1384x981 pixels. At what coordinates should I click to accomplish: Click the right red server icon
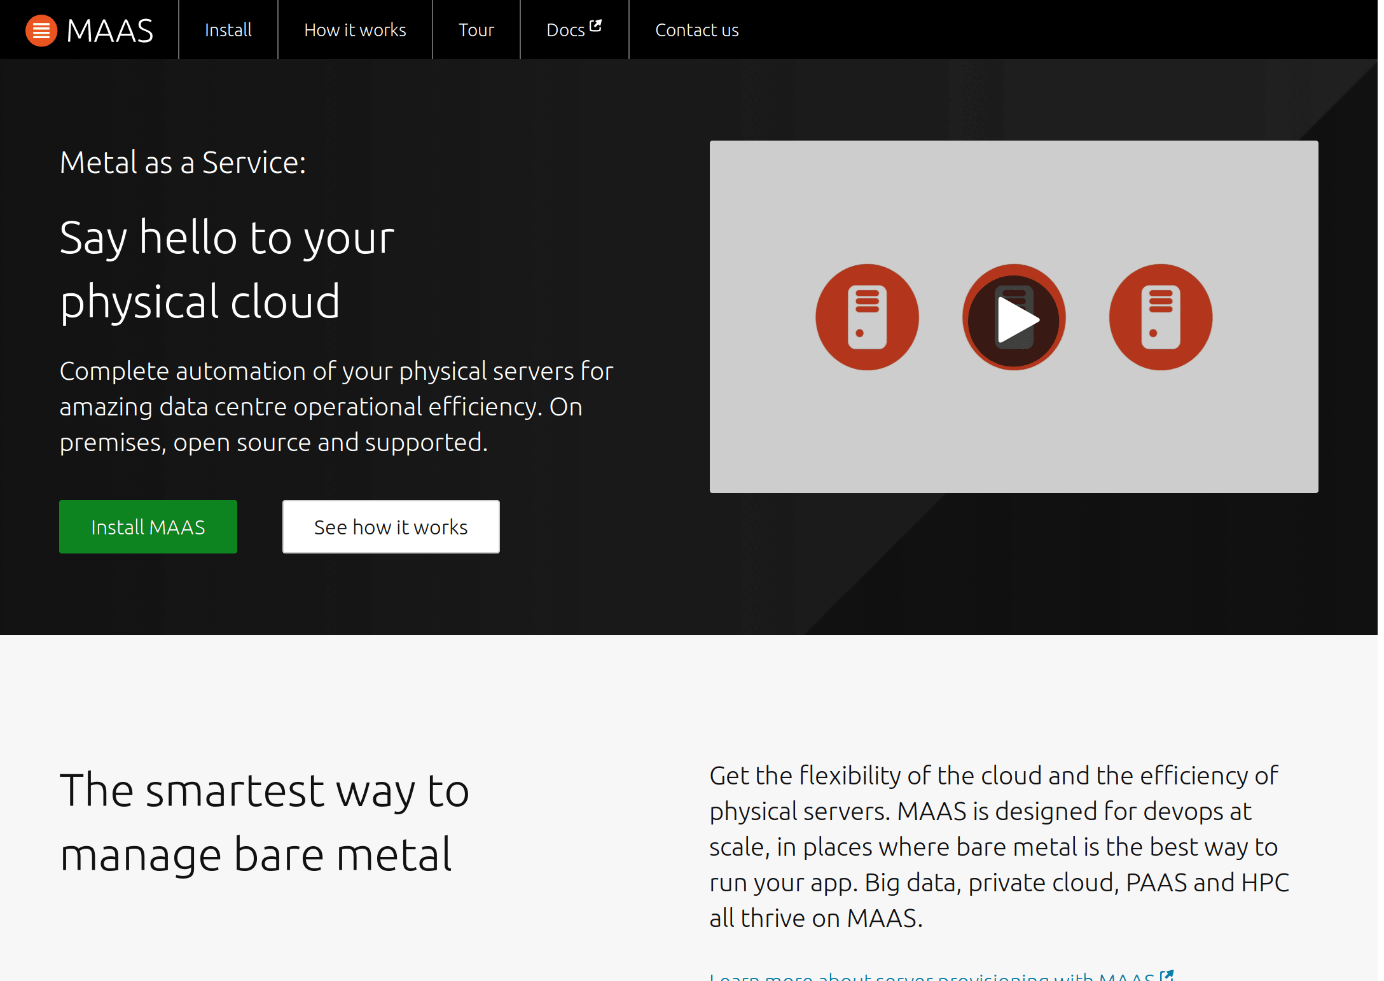pyautogui.click(x=1160, y=317)
